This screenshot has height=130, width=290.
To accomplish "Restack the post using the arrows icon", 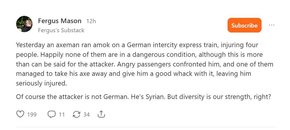I will (x=76, y=114).
